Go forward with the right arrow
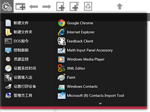The height and width of the screenshot is (112, 150). point(47,7)
